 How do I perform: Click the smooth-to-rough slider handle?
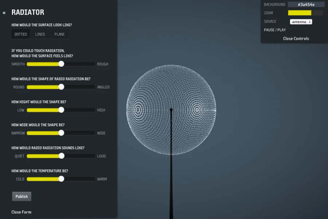click(61, 64)
